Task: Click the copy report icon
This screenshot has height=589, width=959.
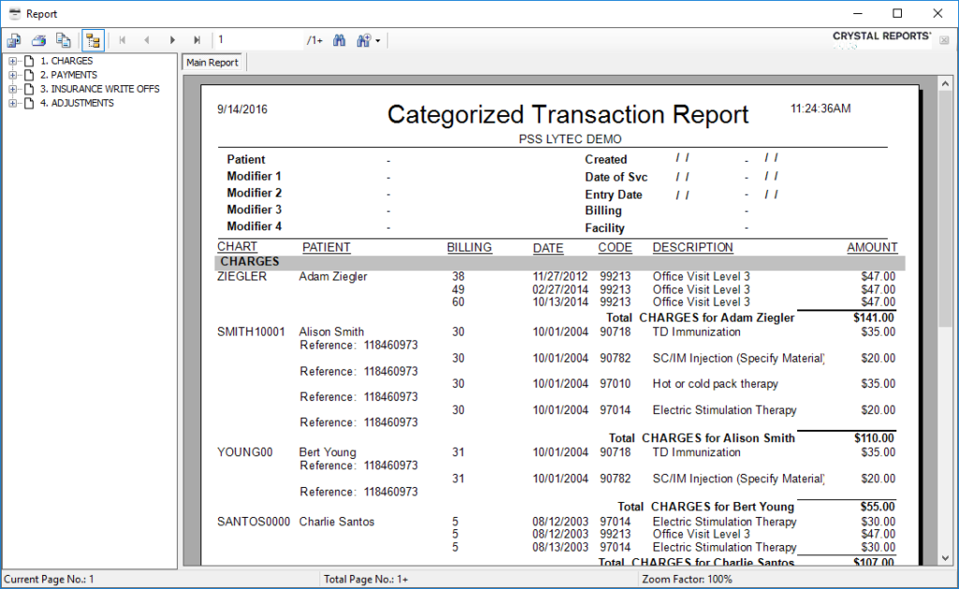Action: [64, 39]
